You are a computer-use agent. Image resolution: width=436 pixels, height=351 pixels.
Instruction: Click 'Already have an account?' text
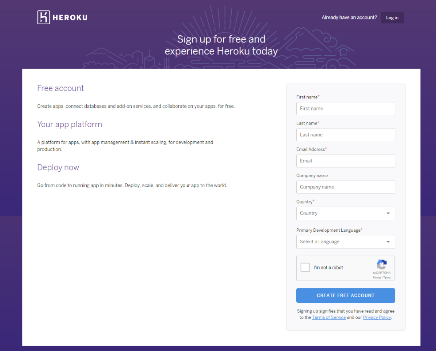tap(349, 18)
